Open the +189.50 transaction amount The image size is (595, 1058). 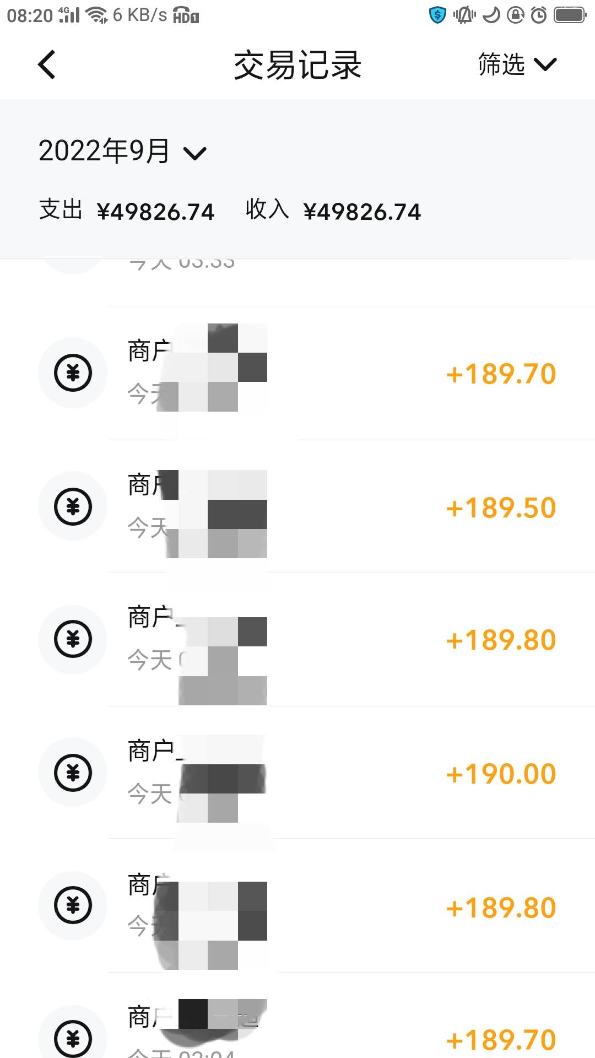[x=501, y=508]
